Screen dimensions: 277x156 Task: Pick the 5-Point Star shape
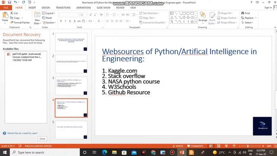tap(192, 22)
